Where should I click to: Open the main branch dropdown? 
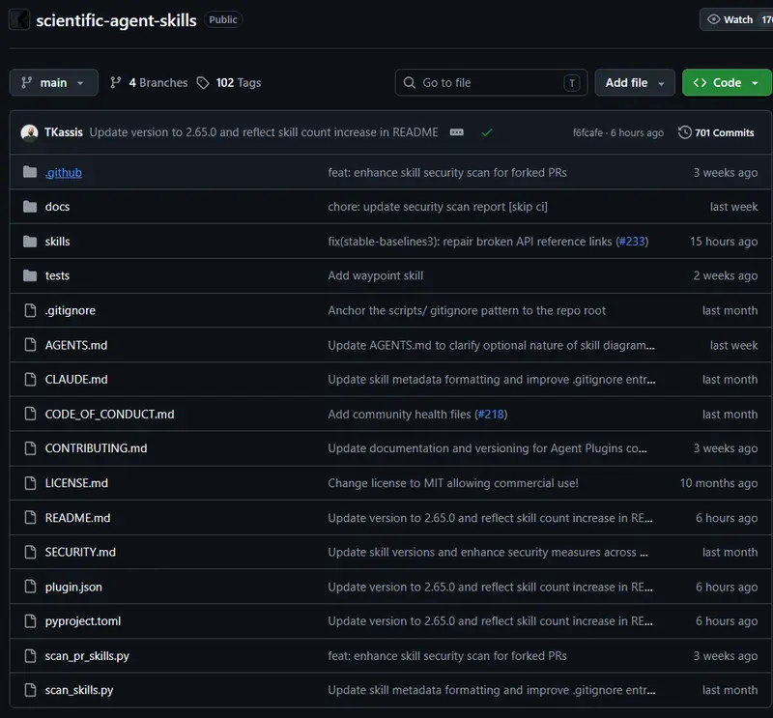pyautogui.click(x=53, y=82)
